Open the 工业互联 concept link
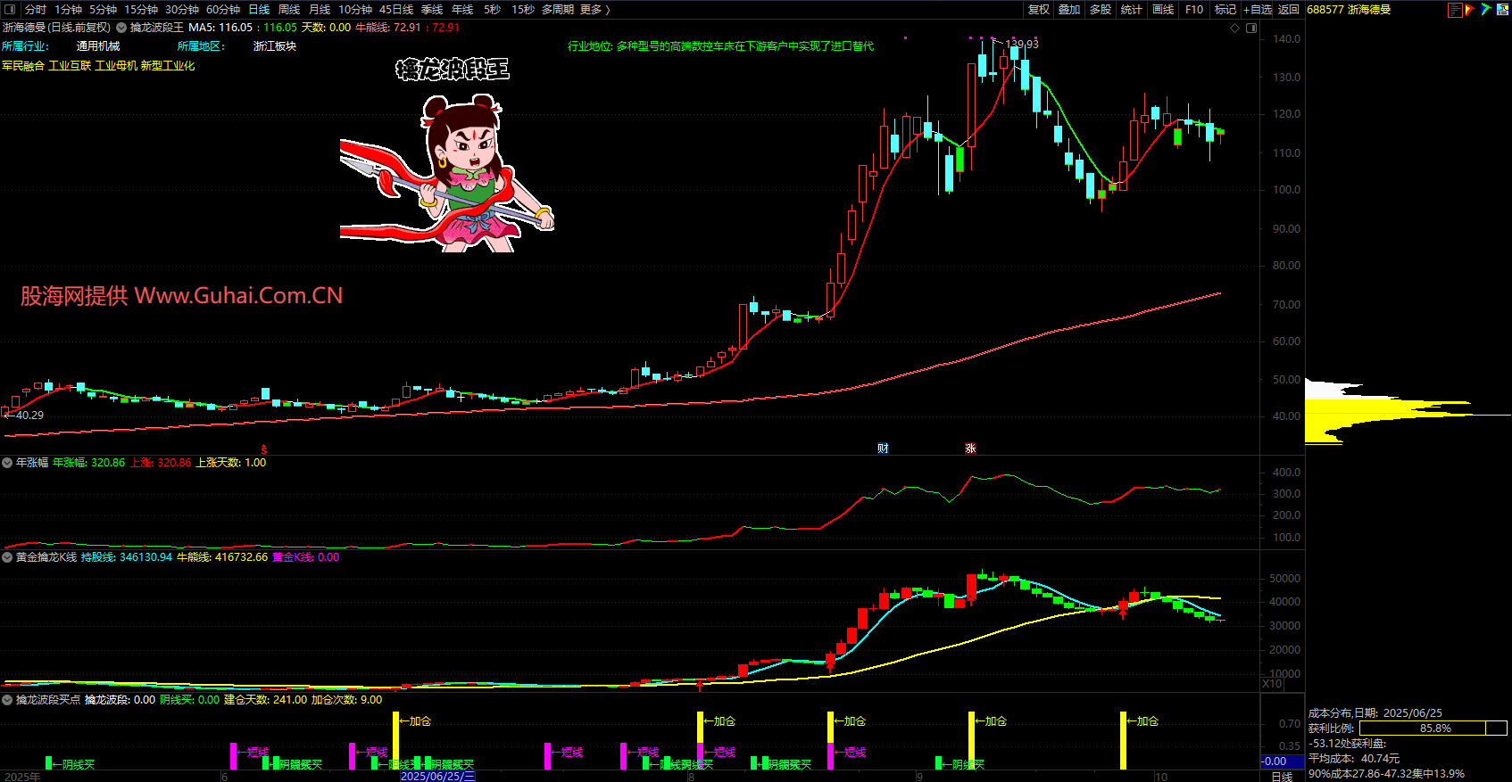 (70, 66)
